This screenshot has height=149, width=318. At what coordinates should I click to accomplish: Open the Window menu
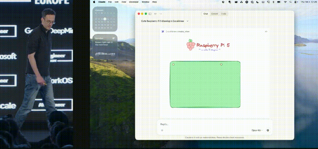pyautogui.click(x=146, y=2)
